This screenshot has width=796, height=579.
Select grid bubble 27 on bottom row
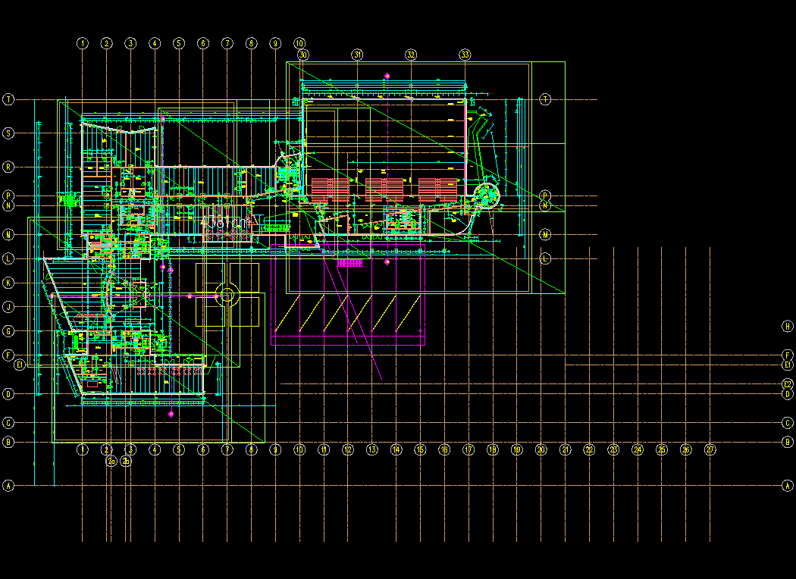tap(710, 449)
